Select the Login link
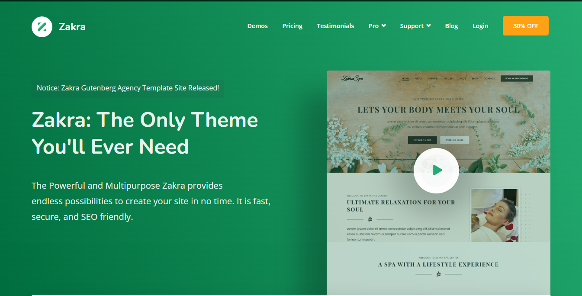 (x=480, y=26)
